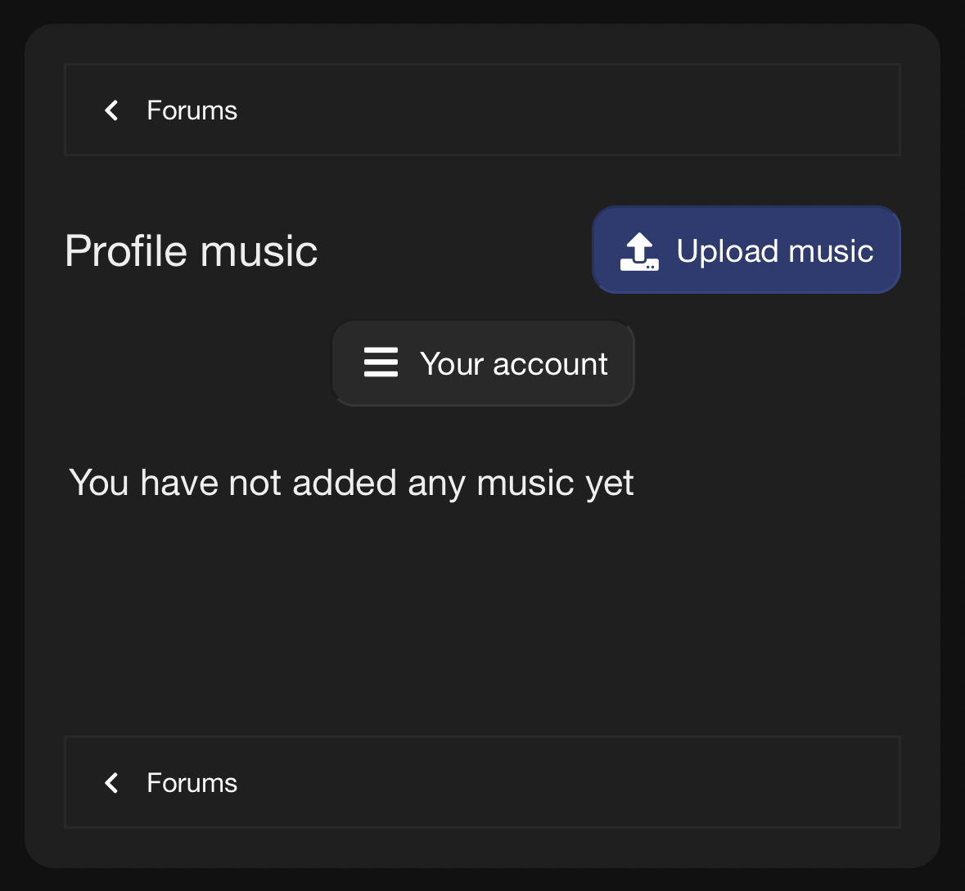Click the hamburger menu icon beside Your account
Screen dimensions: 965x891
pos(380,363)
